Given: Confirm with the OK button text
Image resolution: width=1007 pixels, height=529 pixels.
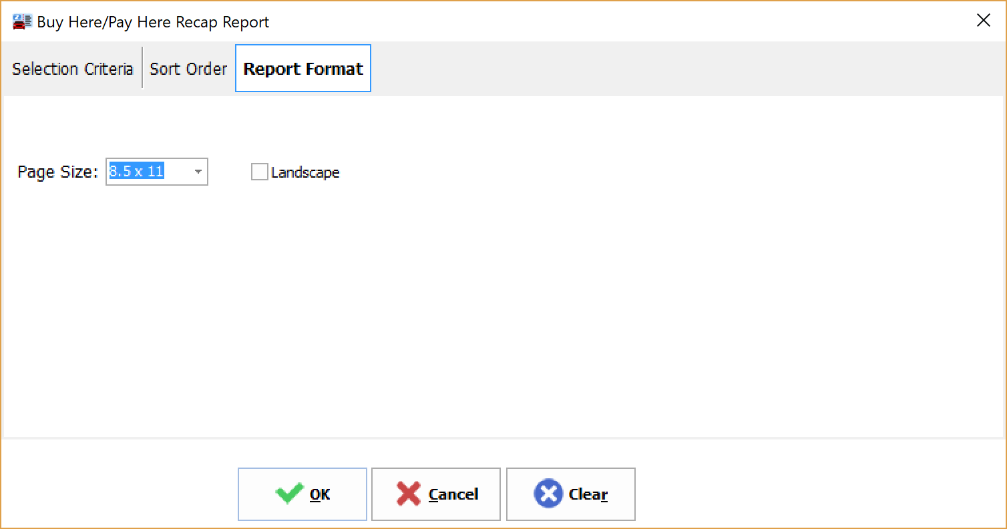Looking at the screenshot, I should [320, 494].
